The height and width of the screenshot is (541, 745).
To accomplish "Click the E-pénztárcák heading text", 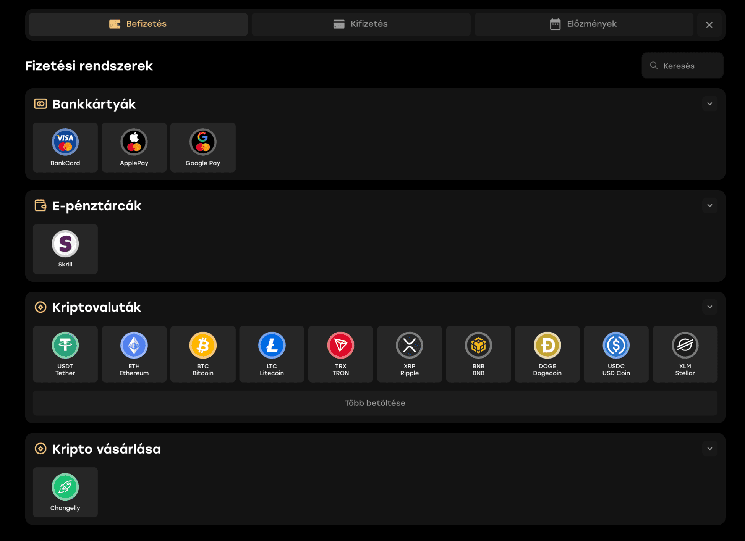I will pos(97,206).
